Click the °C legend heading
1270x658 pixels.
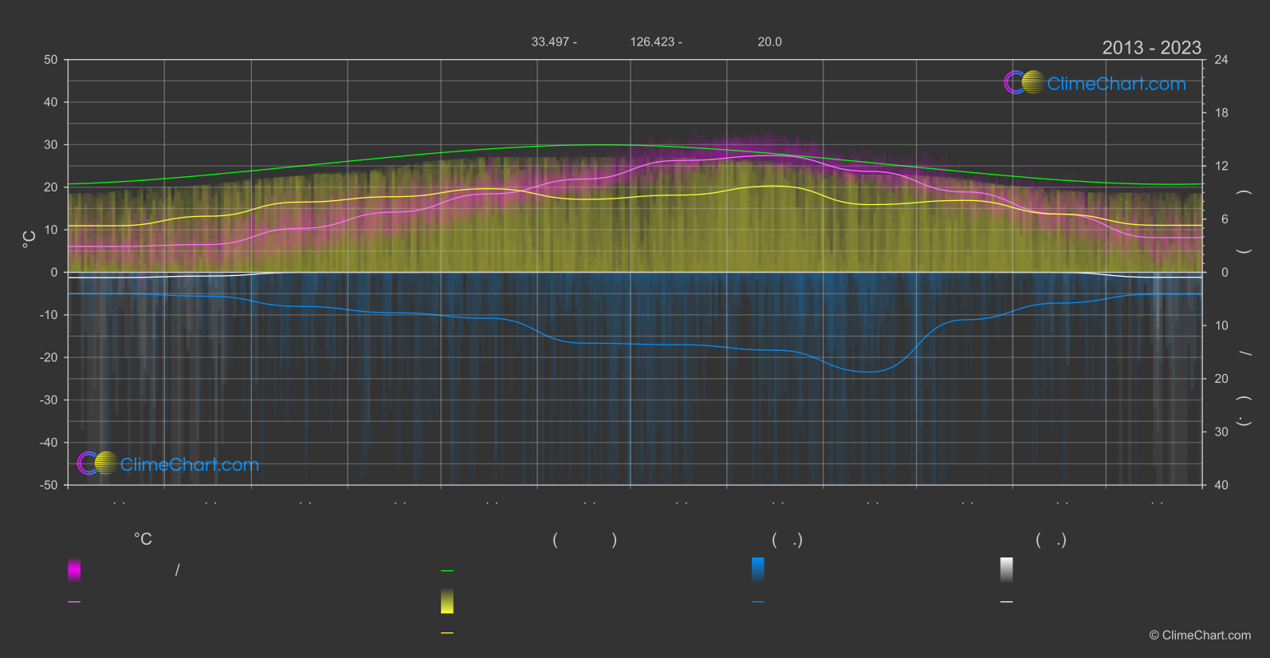(x=143, y=539)
